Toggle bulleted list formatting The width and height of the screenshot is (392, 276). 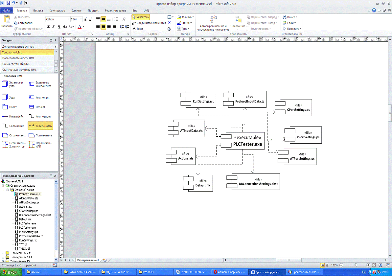(x=116, y=19)
